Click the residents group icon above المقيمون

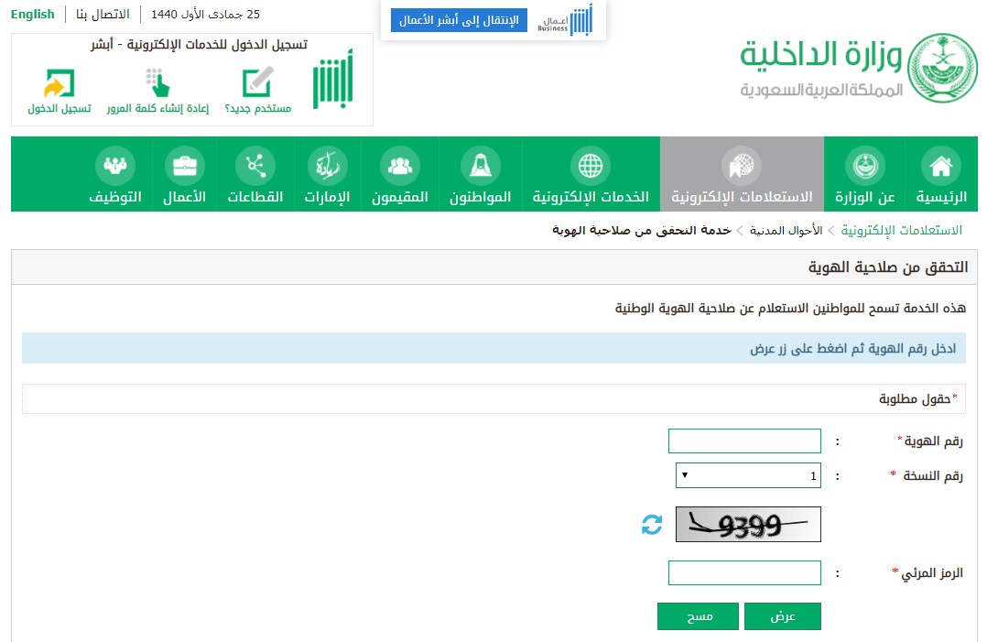click(x=400, y=166)
